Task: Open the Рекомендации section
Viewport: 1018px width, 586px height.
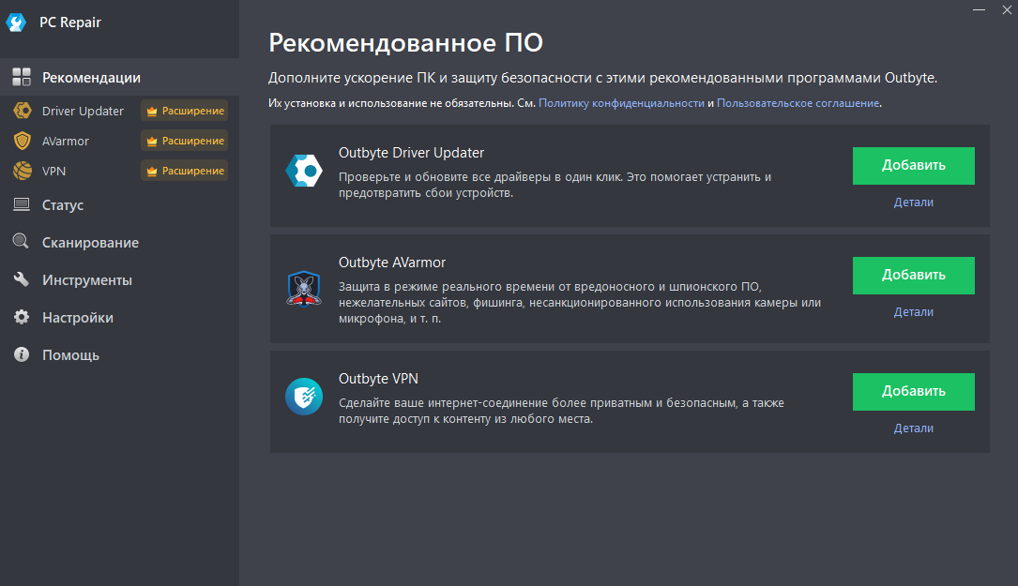Action: click(119, 77)
